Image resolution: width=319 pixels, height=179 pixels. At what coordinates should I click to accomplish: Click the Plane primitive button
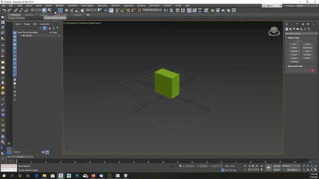(x=307, y=58)
